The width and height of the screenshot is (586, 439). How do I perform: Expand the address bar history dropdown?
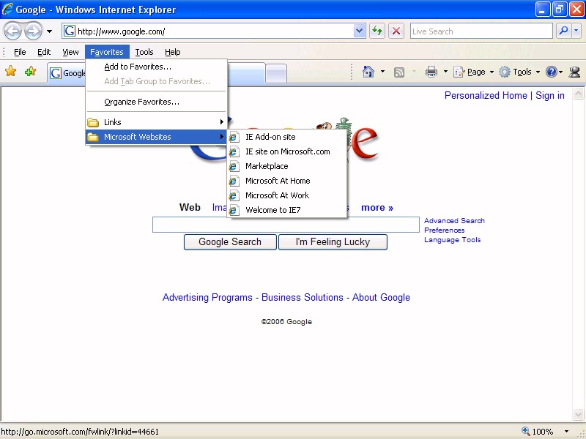(x=359, y=31)
